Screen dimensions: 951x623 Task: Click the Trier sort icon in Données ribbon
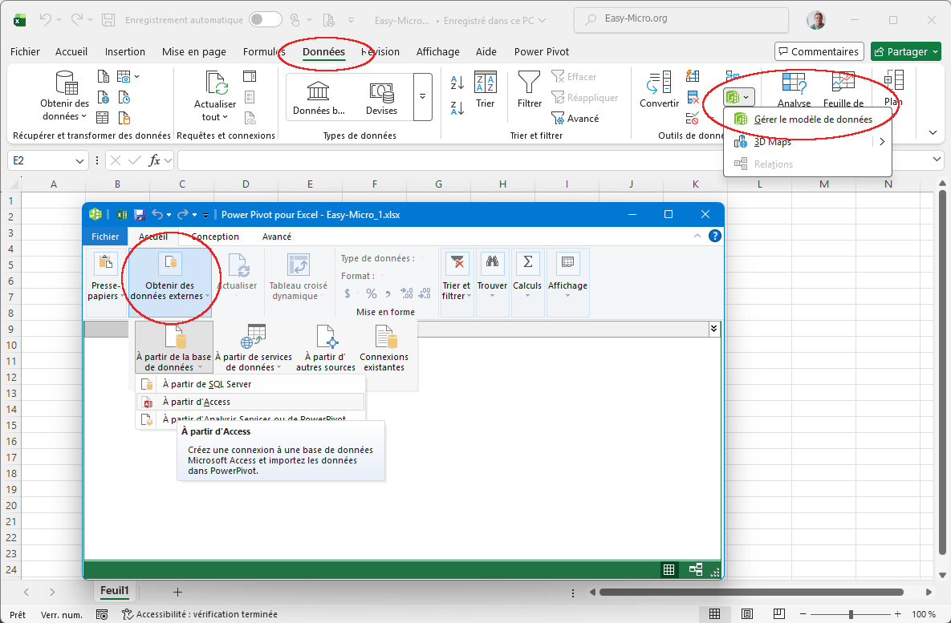coord(485,83)
